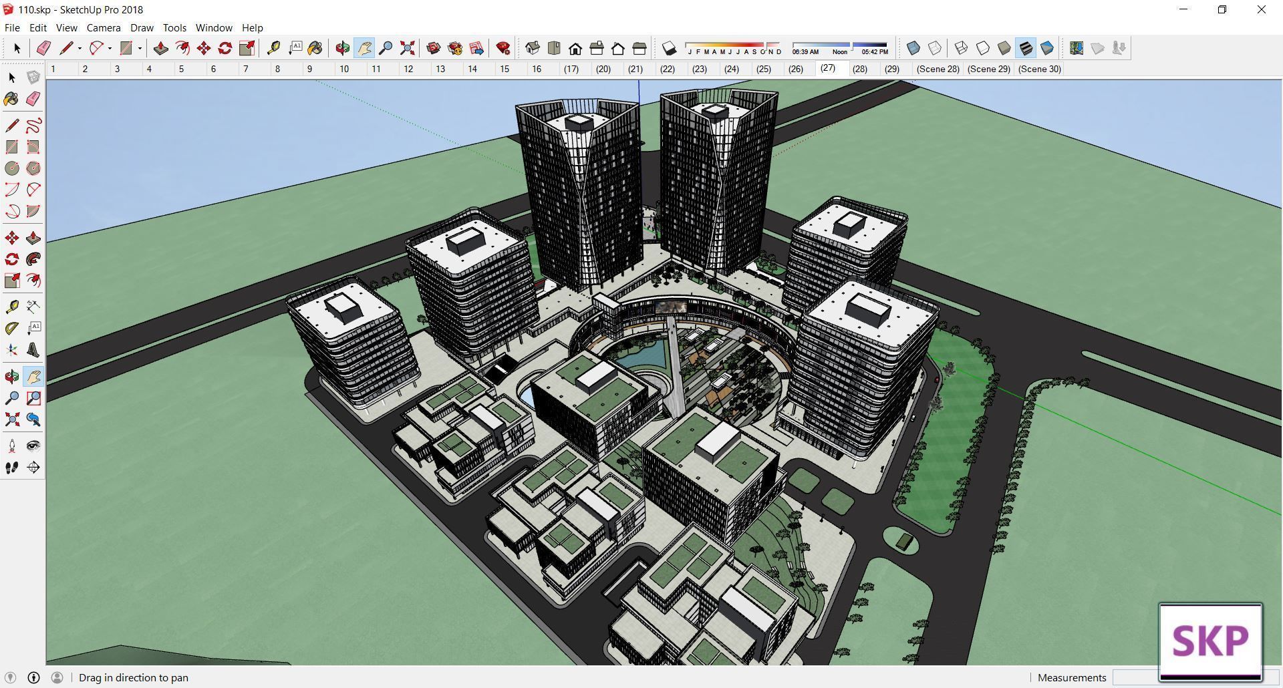Image resolution: width=1283 pixels, height=688 pixels.
Task: Activate the Axes tool in left toolbar
Action: pos(11,350)
